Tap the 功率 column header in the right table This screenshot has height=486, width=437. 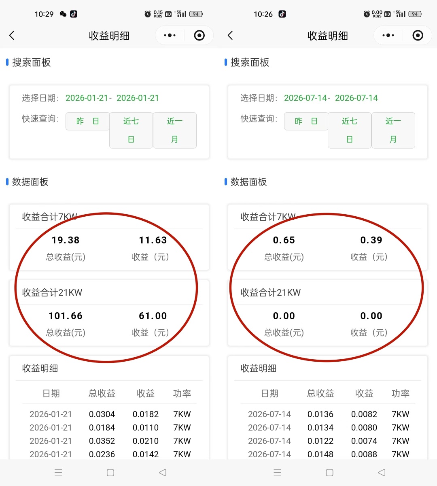(401, 393)
